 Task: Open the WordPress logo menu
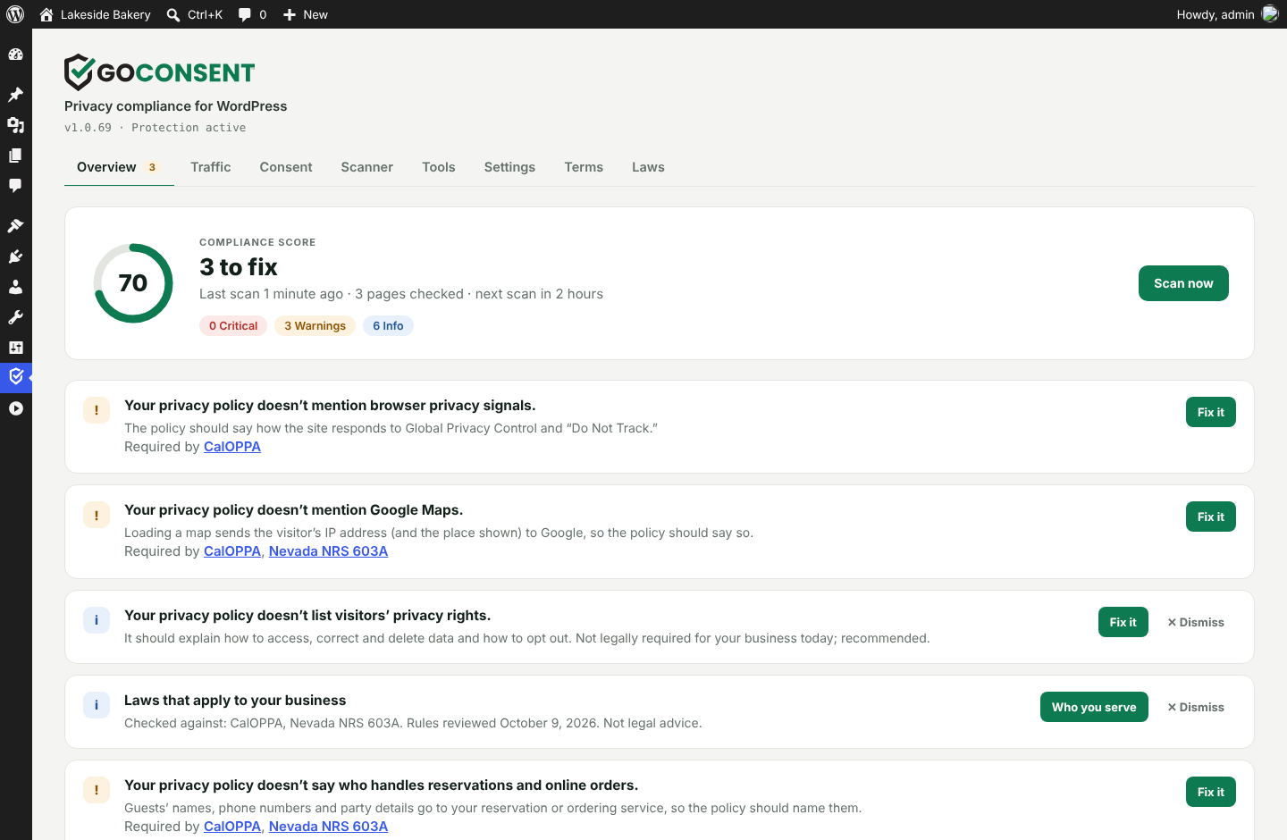tap(15, 14)
